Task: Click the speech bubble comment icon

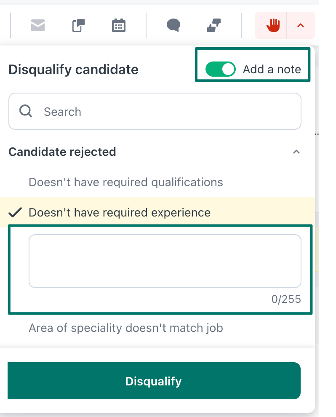Action: [x=173, y=26]
